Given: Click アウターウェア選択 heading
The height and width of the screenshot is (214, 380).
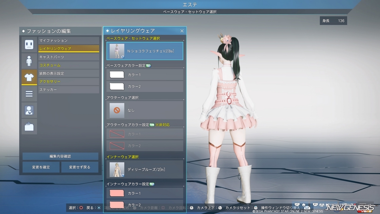Looking at the screenshot, I should point(123,98).
